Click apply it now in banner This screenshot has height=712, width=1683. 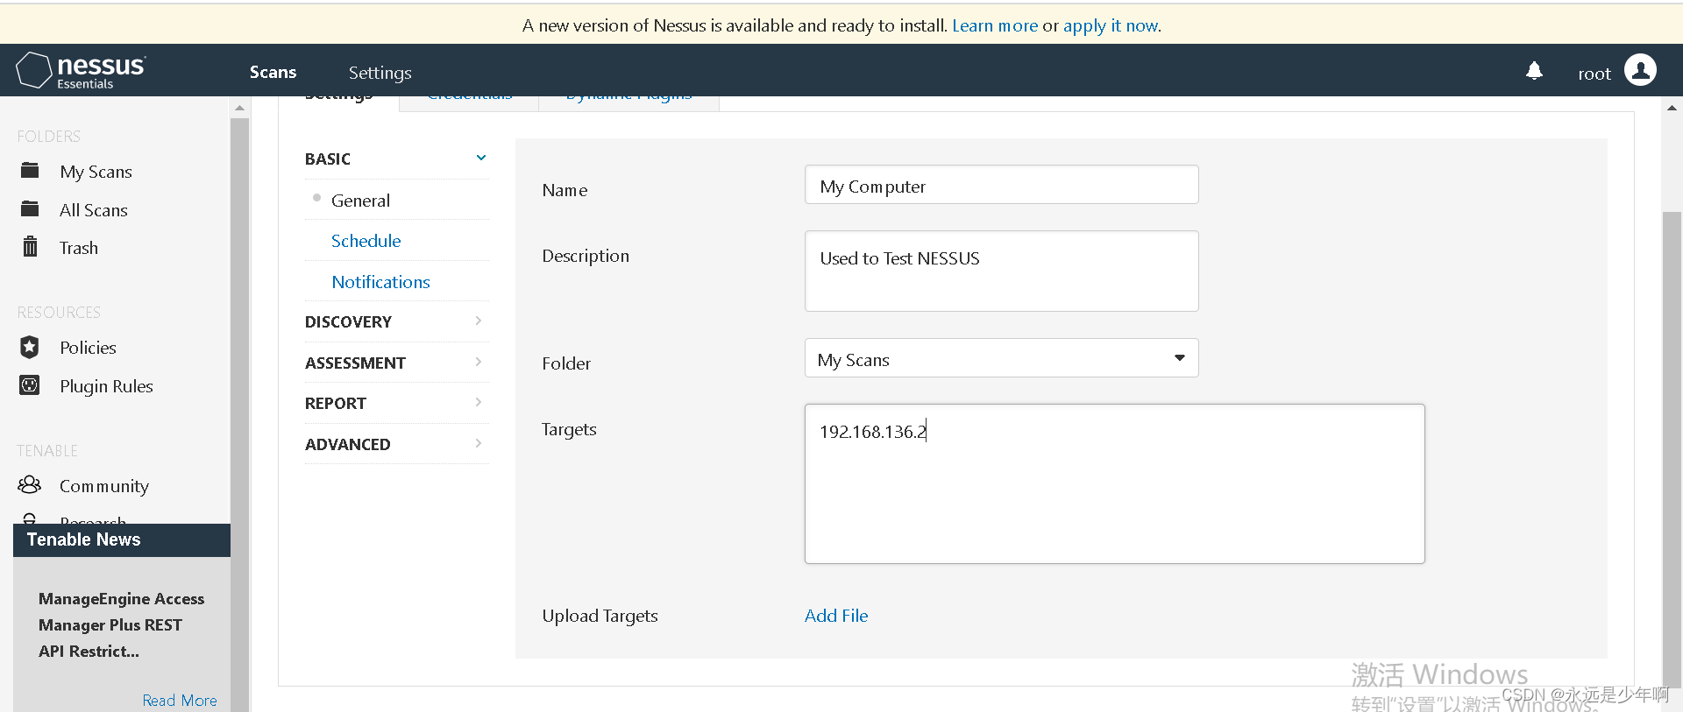(1111, 25)
